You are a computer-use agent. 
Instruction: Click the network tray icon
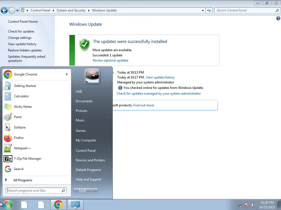pyautogui.click(x=240, y=205)
